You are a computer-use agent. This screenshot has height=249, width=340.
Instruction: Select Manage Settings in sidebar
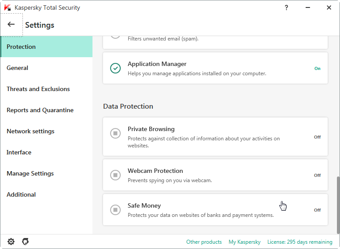30,173
